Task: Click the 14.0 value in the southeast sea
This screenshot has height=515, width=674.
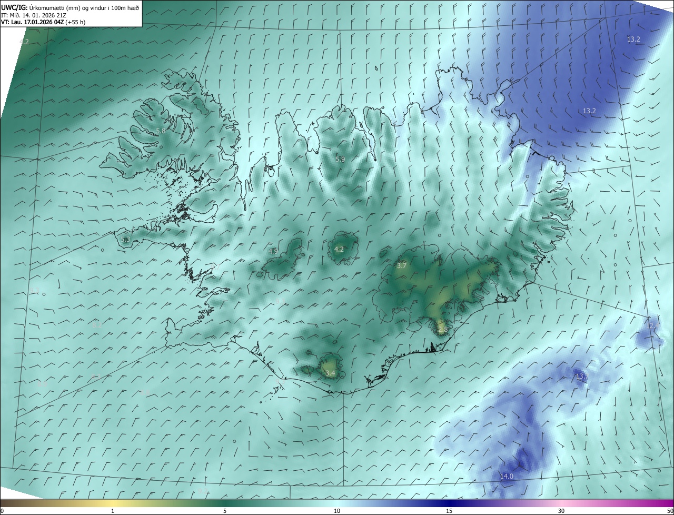Action: point(506,476)
